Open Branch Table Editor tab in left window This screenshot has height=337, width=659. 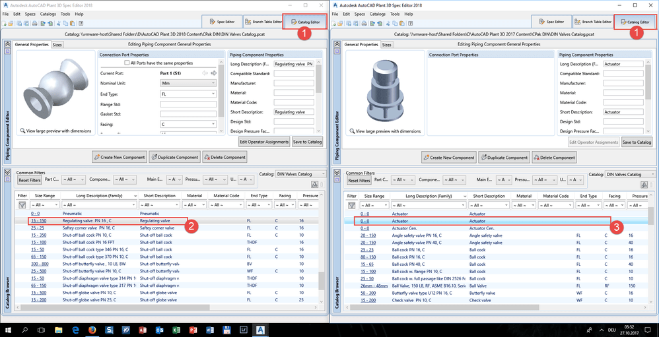[263, 21]
